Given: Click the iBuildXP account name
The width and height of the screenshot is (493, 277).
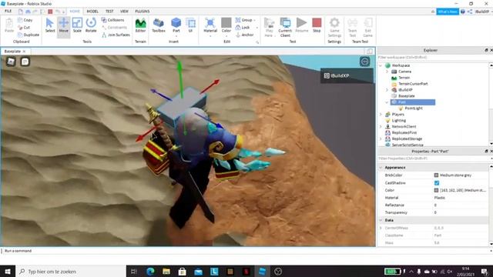Looking at the screenshot, I should click(482, 12).
